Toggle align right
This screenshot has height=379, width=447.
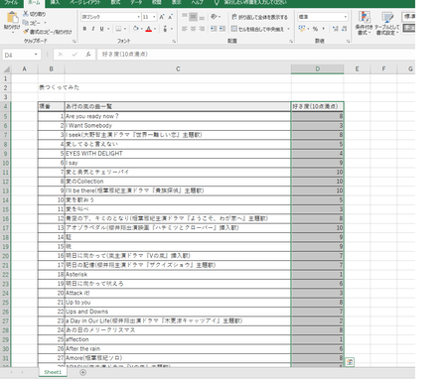[202, 29]
